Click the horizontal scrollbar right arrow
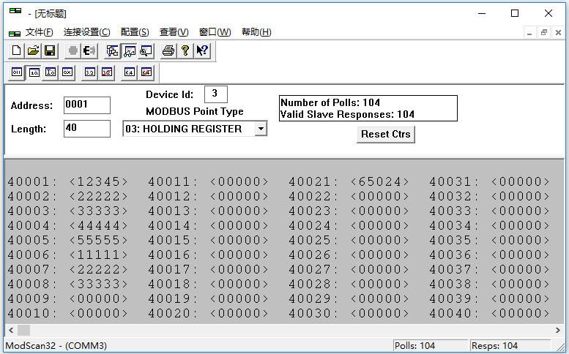Viewport: 569px width, 354px height. click(559, 331)
